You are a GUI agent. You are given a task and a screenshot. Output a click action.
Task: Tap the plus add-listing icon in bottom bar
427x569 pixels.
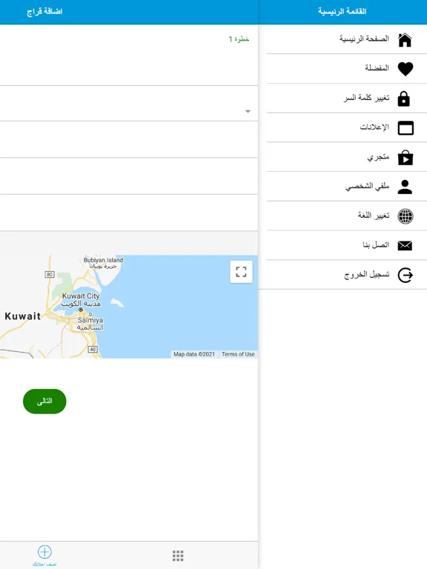pos(44,552)
